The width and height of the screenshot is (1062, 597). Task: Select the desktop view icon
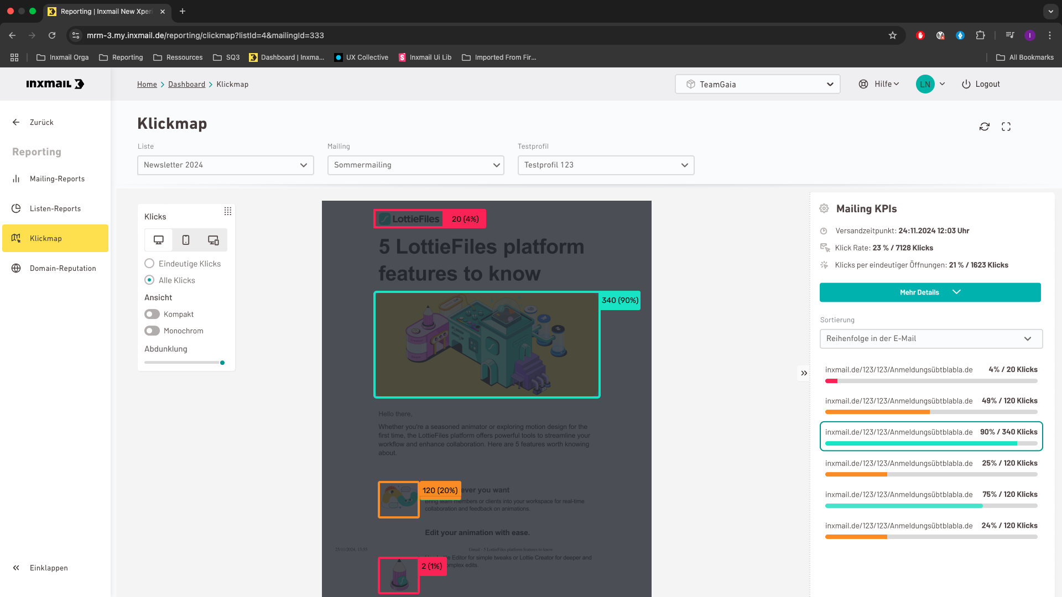159,240
